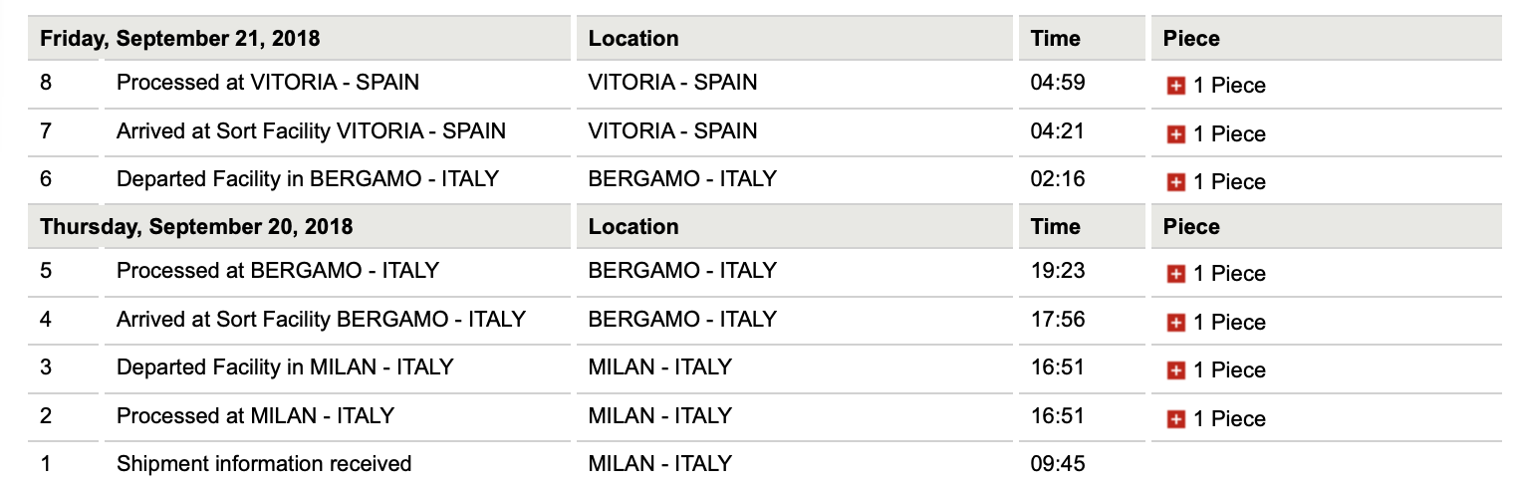The height and width of the screenshot is (484, 1518).
Task: Select the Shipment information received entry
Action: coord(264,464)
